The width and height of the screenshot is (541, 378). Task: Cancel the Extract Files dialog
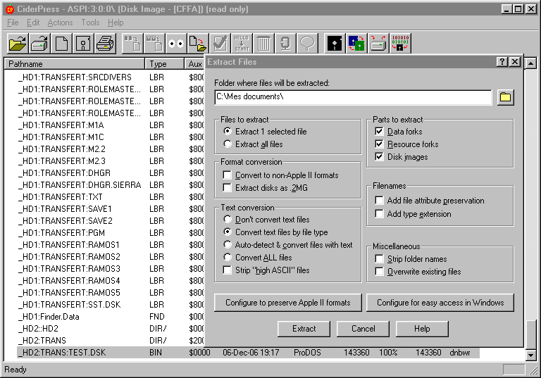363,329
